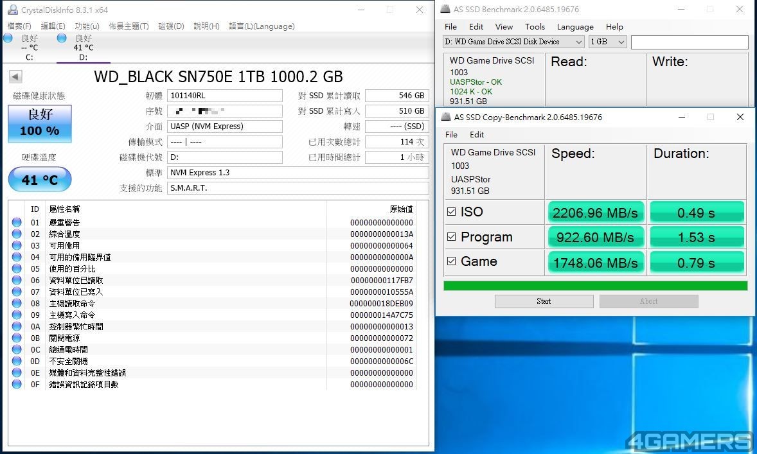The height and width of the screenshot is (454, 757).
Task: Click the C: drive status orb
Action: (8, 38)
